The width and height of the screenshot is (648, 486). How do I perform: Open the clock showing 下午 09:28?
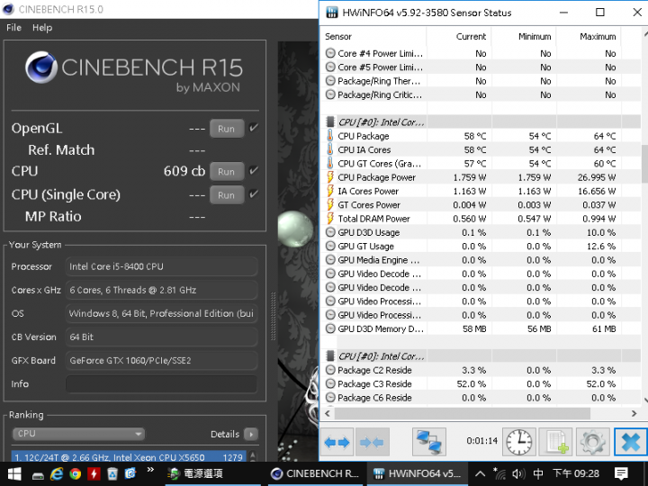tap(576, 473)
